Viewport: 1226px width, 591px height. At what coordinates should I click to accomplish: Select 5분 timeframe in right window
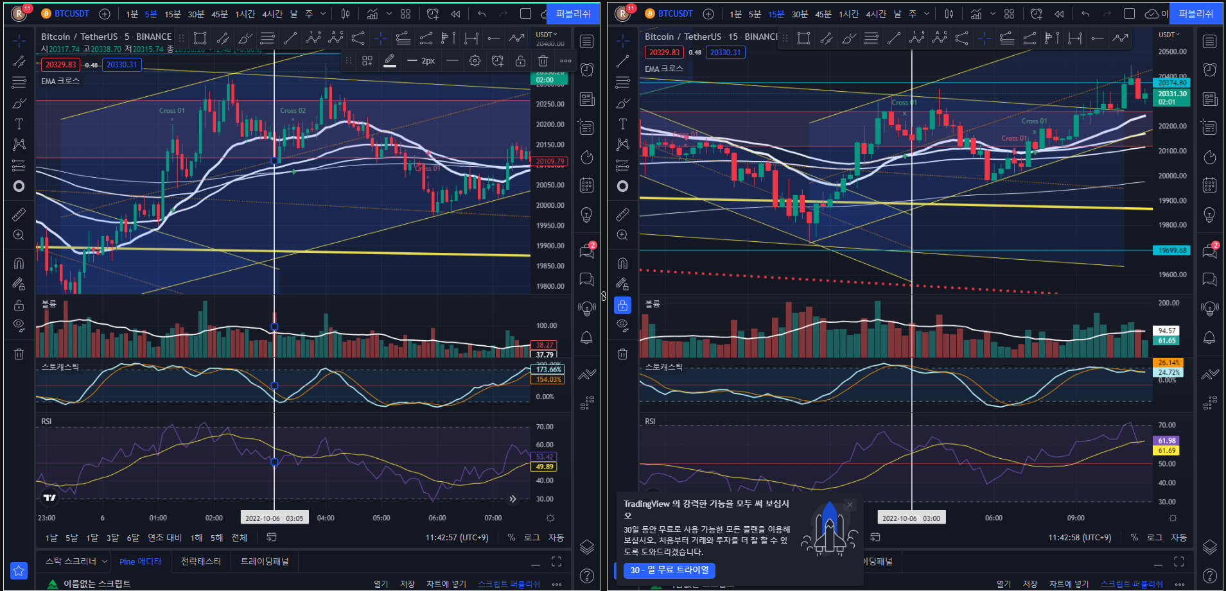(755, 14)
